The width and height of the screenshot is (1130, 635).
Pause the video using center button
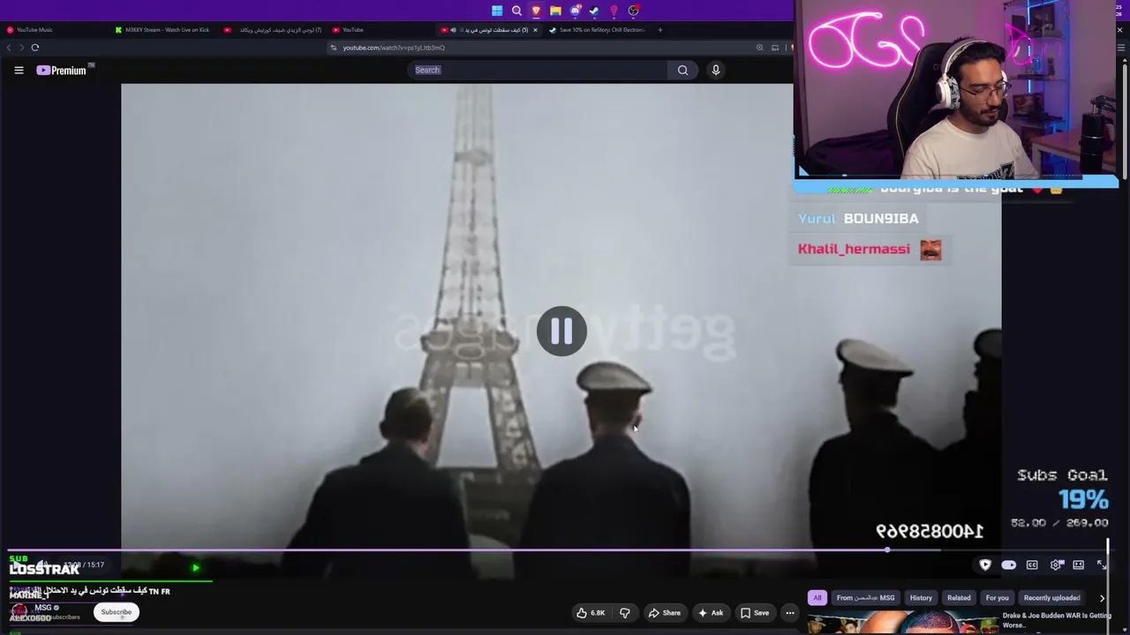pyautogui.click(x=561, y=331)
